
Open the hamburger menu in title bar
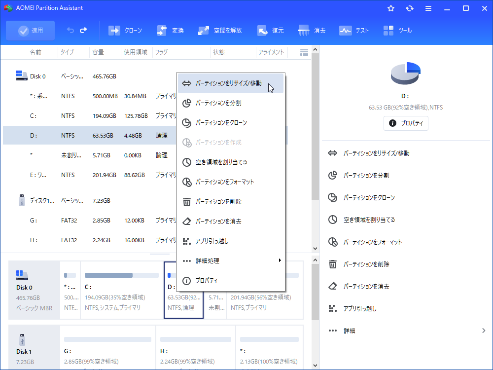[x=428, y=8]
